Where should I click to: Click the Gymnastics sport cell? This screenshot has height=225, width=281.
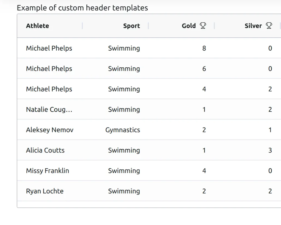click(x=123, y=130)
